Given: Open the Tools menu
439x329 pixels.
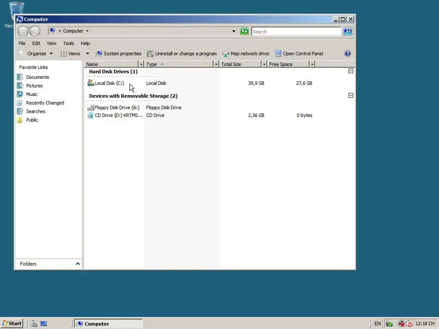Looking at the screenshot, I should (69, 43).
